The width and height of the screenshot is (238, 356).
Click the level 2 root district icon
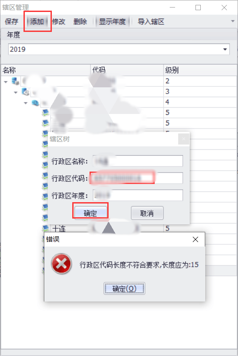16,81
